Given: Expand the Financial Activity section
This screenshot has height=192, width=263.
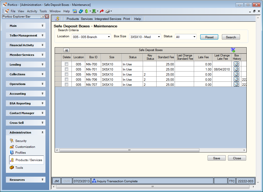Looking at the screenshot, I should tap(26, 45).
